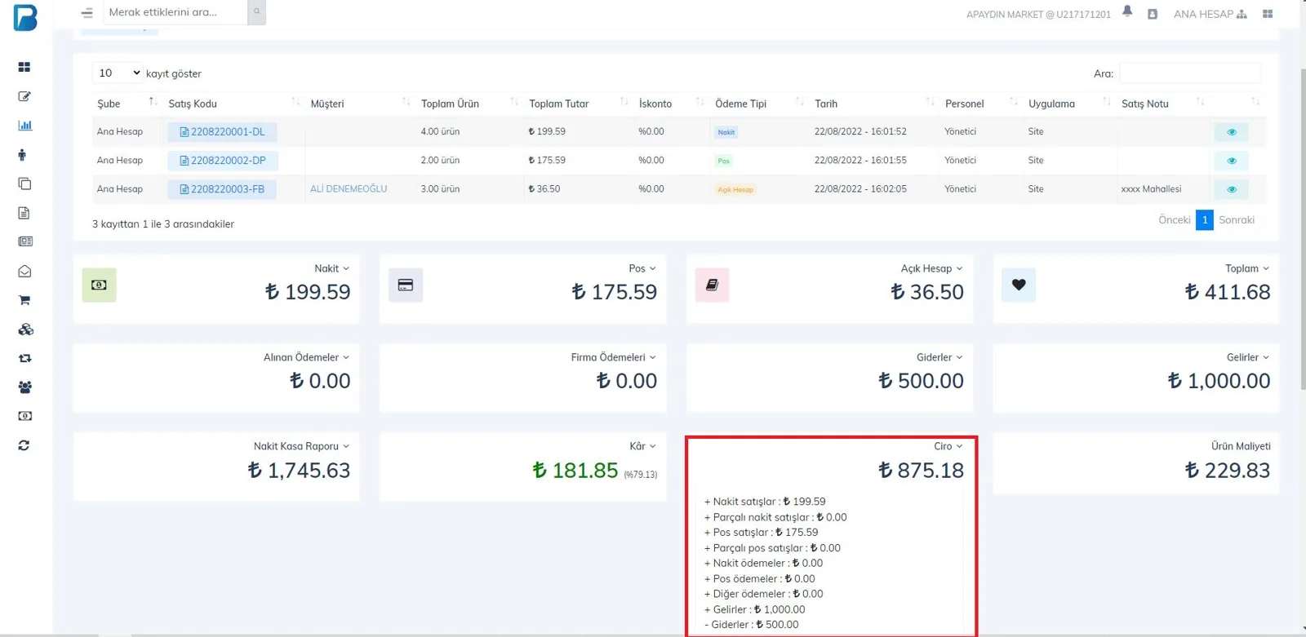Screen dimensions: 1306x637
Task: Click the sync refresh icon in sidebar
Action: click(24, 445)
